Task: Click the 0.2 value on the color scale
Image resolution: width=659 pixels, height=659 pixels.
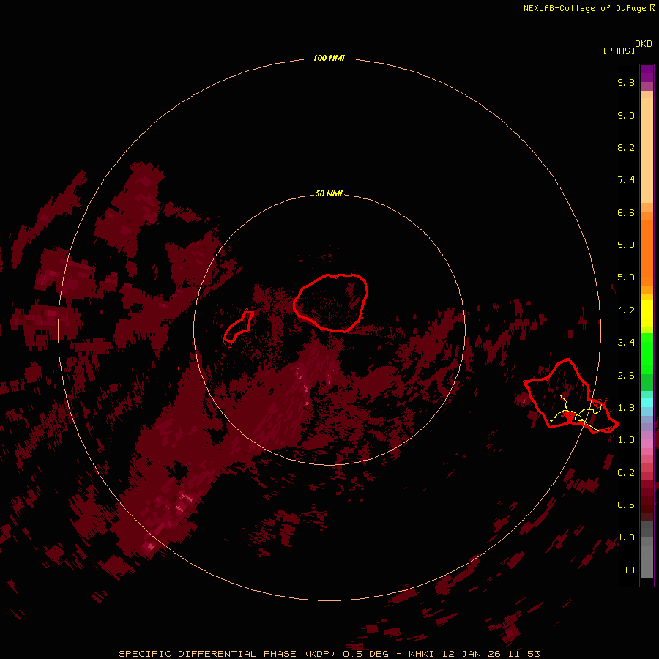Action: 626,473
